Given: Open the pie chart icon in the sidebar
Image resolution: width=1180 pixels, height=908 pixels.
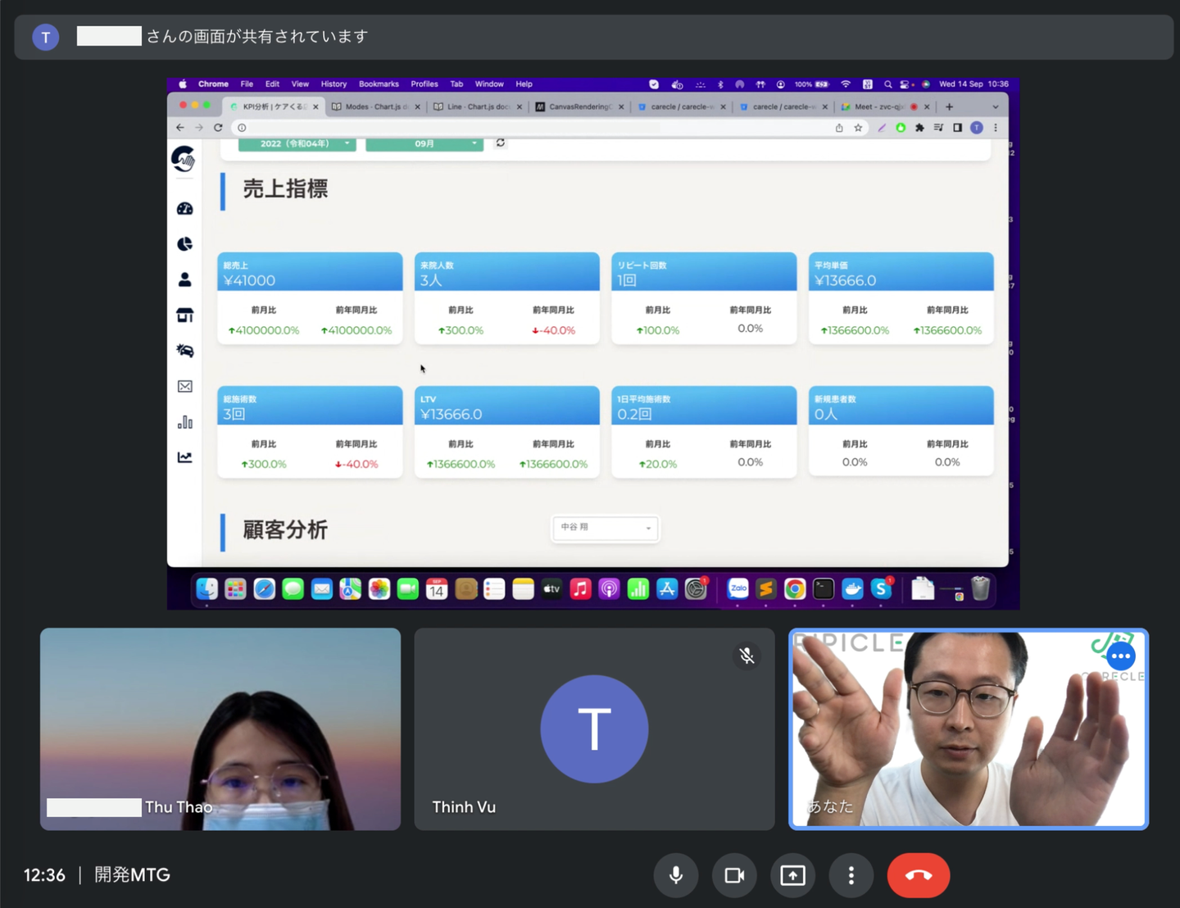Looking at the screenshot, I should [185, 244].
